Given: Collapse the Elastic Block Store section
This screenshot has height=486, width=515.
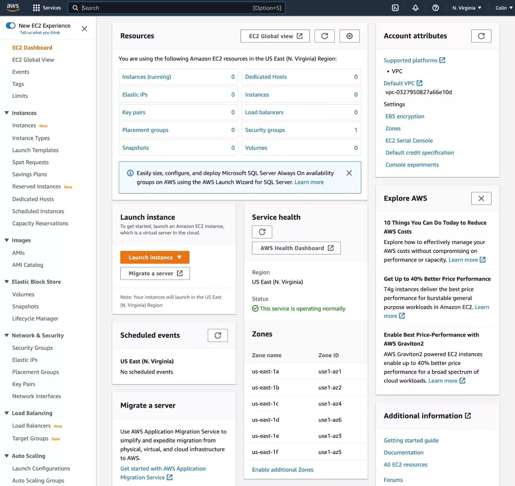Looking at the screenshot, I should [x=7, y=282].
